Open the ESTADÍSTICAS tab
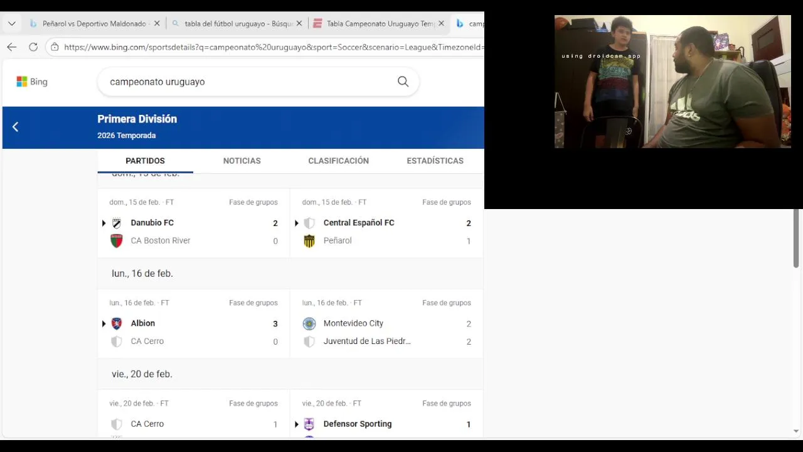The width and height of the screenshot is (803, 452). click(x=435, y=161)
